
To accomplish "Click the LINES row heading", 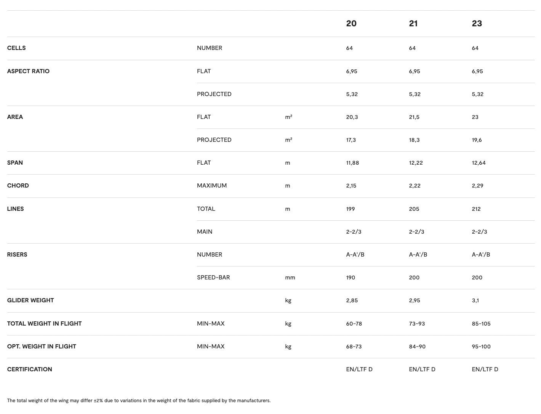I will pyautogui.click(x=15, y=209).
